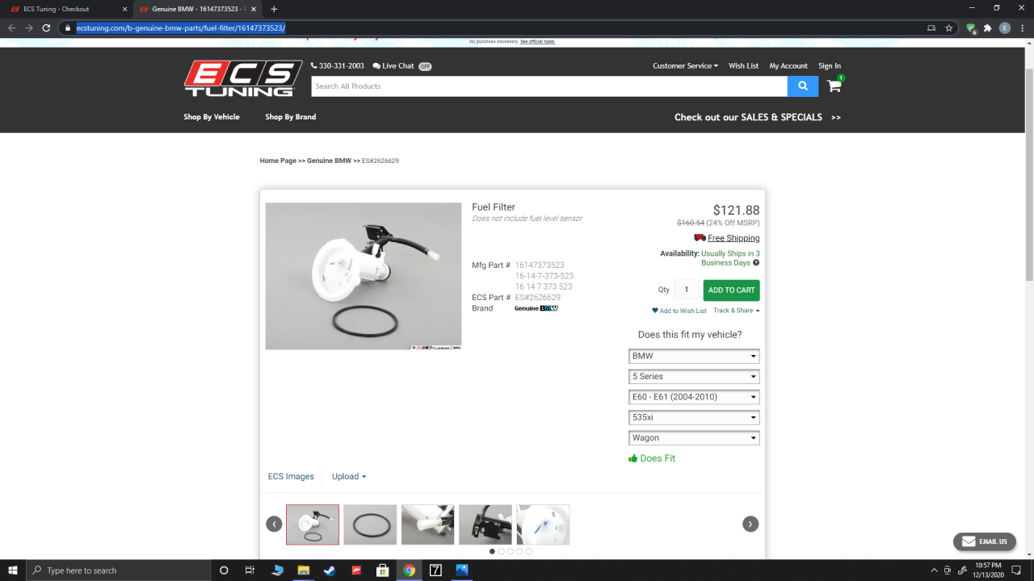Go to My Account
This screenshot has width=1034, height=581.
(788, 66)
